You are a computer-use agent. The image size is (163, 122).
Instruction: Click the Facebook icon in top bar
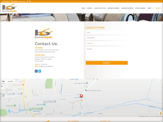tap(28, 1)
